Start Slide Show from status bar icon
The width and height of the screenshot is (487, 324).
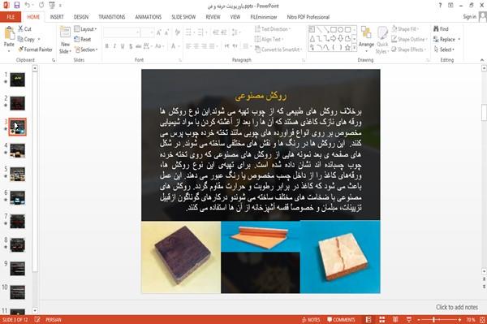point(409,320)
